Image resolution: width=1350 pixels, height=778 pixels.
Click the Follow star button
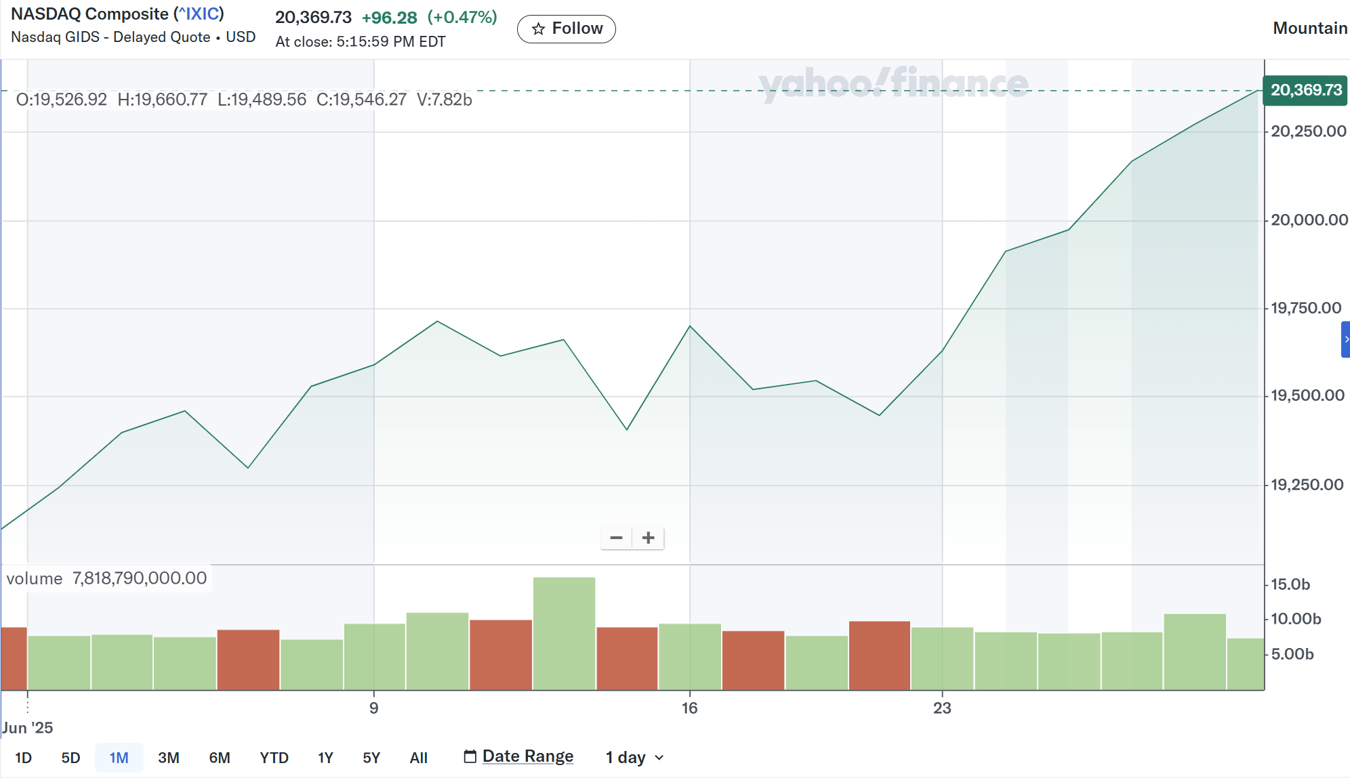(566, 28)
